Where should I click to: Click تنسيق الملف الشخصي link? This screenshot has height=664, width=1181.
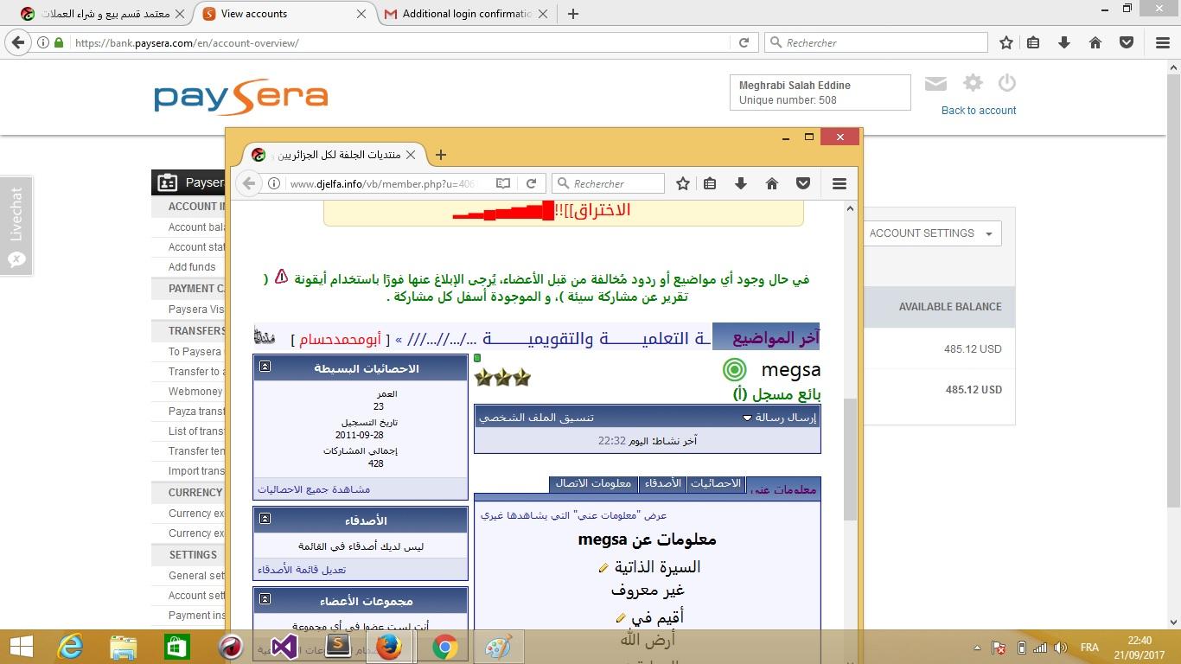pyautogui.click(x=537, y=418)
